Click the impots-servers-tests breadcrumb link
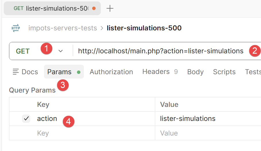This screenshot has width=261, height=151. coord(63,28)
